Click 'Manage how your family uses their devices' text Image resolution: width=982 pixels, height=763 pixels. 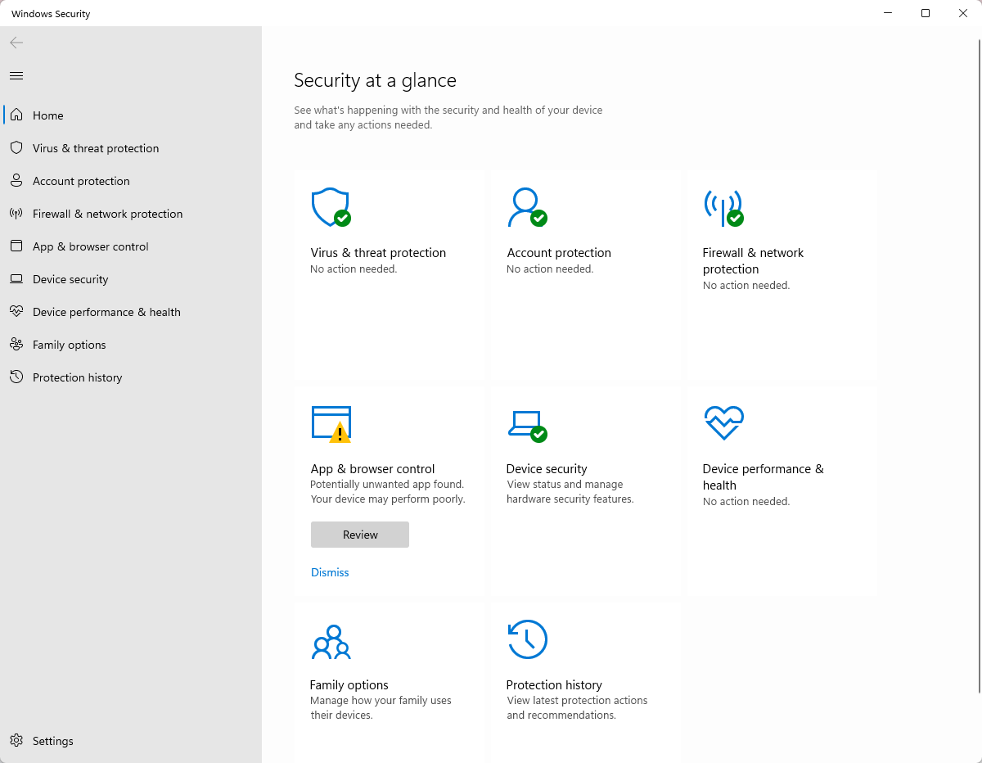point(381,708)
